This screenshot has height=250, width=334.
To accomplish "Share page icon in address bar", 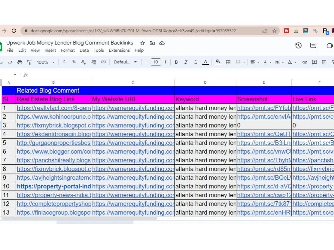I will pyautogui.click(x=265, y=31).
